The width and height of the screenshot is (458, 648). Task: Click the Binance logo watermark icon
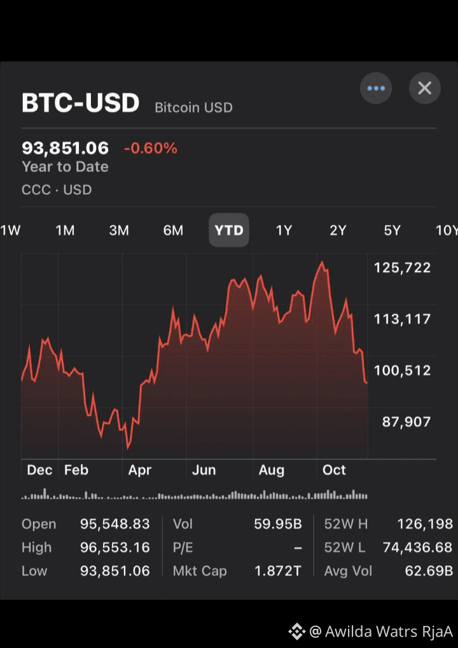296,631
